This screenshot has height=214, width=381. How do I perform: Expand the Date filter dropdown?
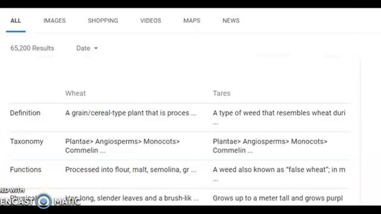(87, 48)
